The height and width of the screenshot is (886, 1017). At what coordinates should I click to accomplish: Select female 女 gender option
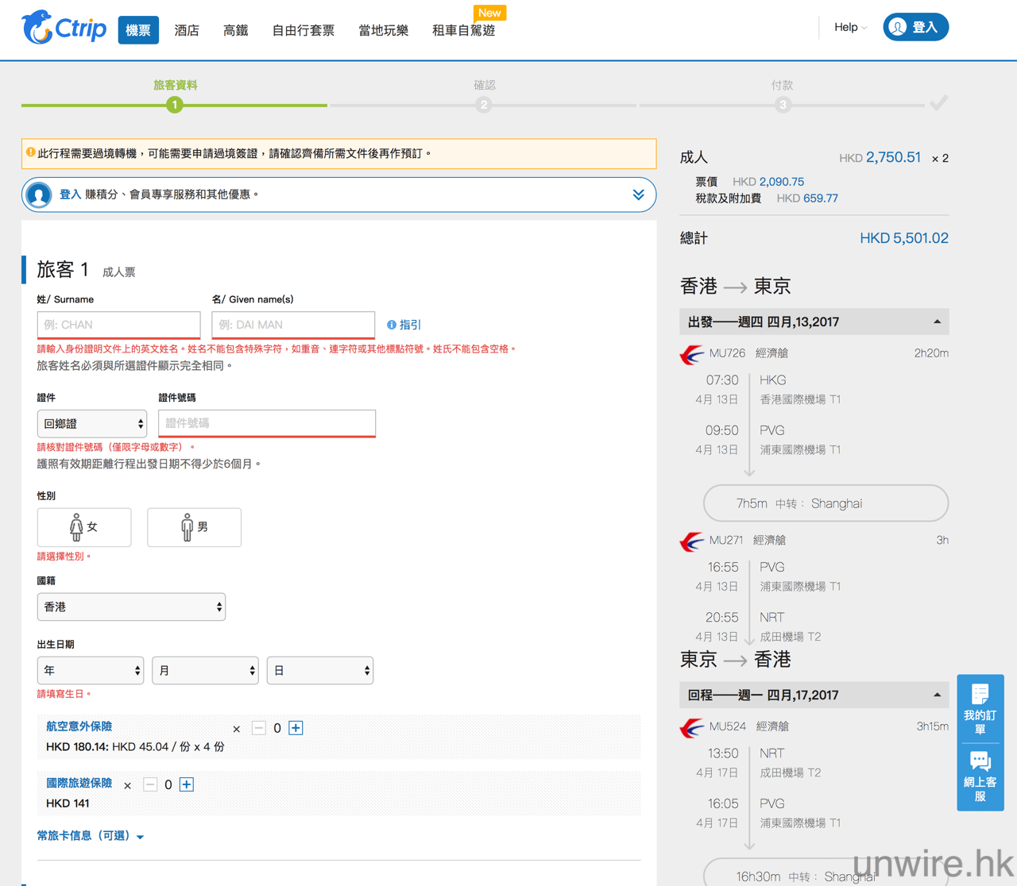[84, 527]
